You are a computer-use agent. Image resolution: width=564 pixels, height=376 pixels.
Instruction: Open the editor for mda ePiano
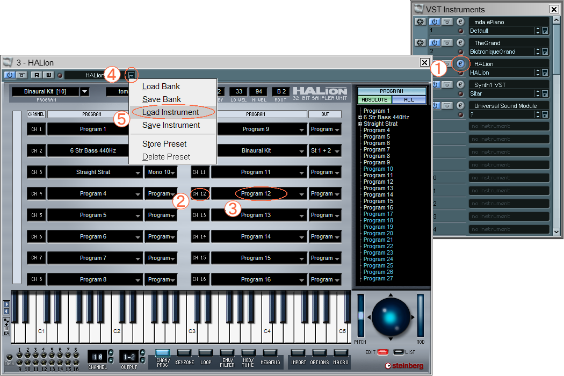pyautogui.click(x=460, y=22)
